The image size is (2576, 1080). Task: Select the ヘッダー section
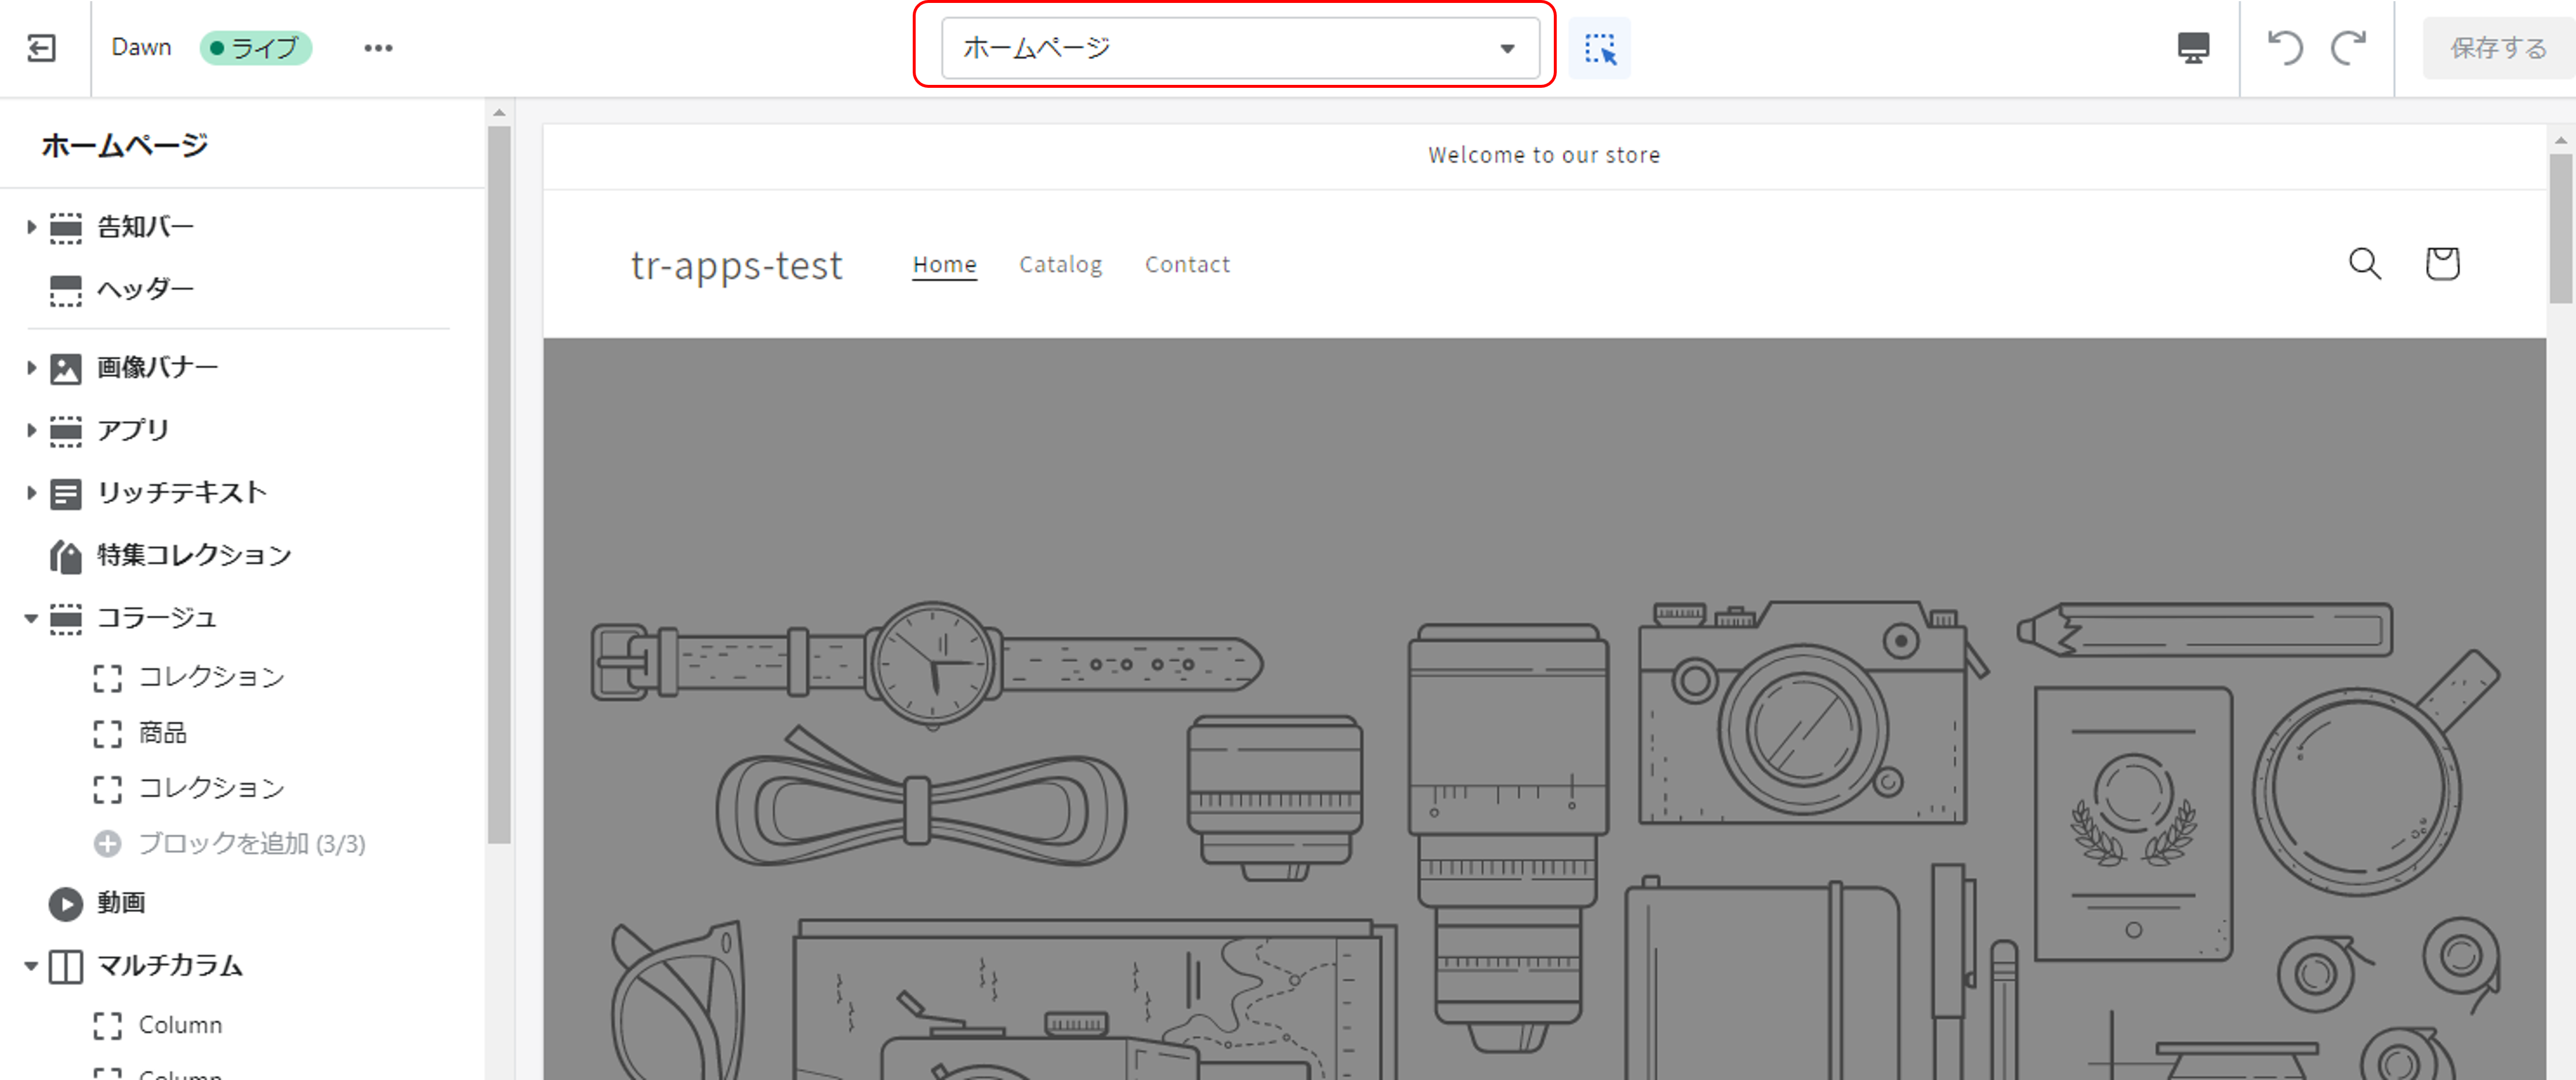tap(145, 290)
